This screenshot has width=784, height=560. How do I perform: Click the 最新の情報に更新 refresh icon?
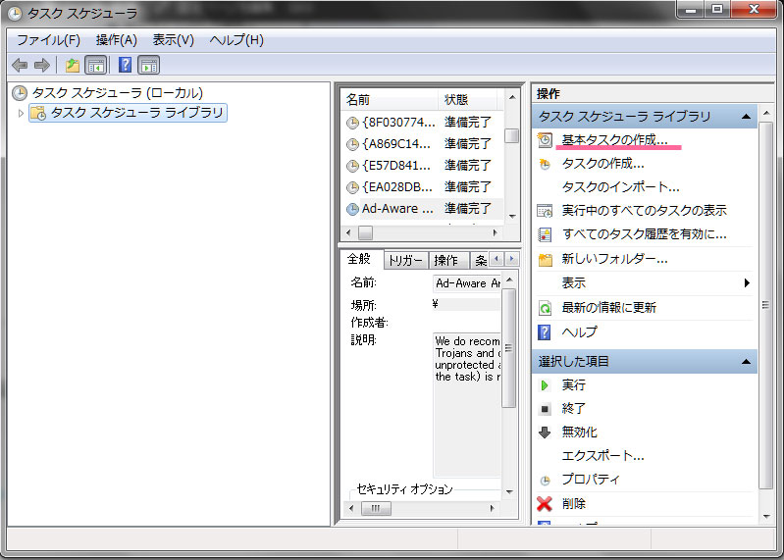tap(545, 308)
